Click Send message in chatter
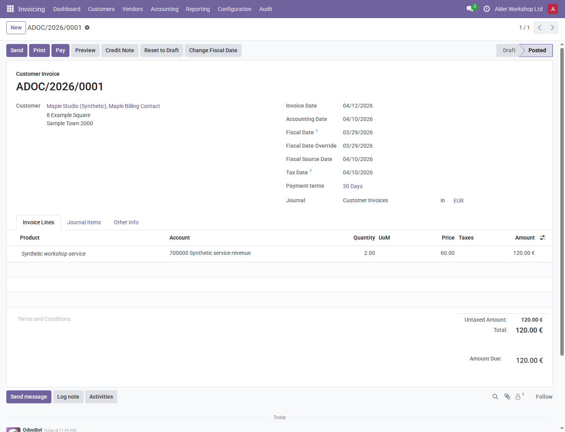 pos(29,397)
